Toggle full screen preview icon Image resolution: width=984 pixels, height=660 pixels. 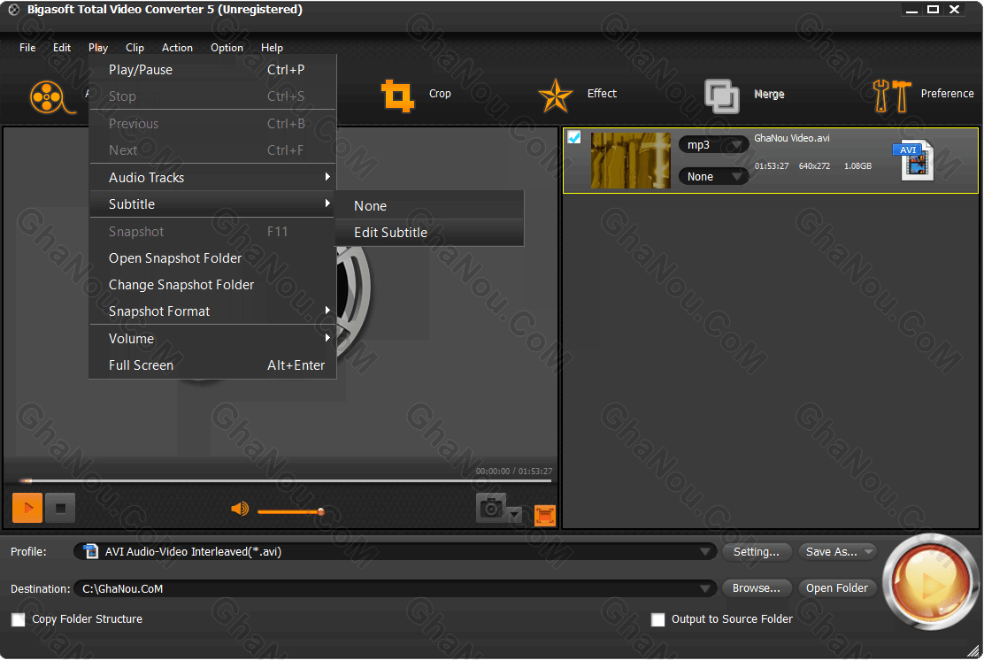545,515
